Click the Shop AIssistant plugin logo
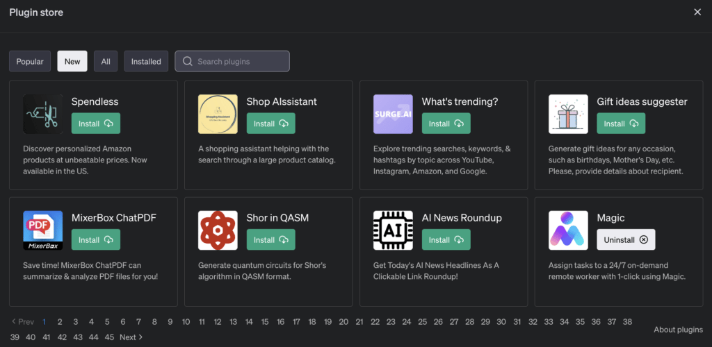 [x=218, y=115]
